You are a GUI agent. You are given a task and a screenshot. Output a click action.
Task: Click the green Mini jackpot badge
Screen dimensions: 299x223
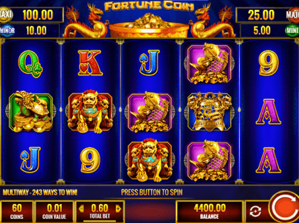[292, 31]
